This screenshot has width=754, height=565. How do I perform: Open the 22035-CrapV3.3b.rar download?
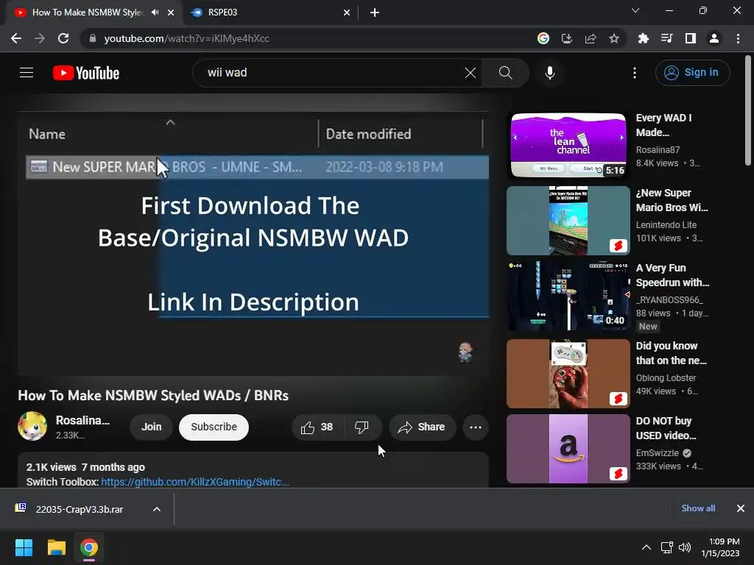[80, 509]
